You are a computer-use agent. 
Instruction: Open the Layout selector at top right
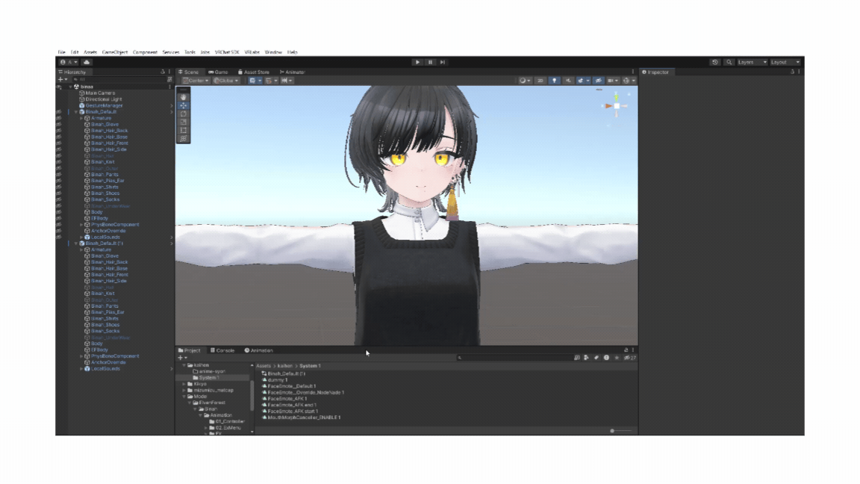786,62
